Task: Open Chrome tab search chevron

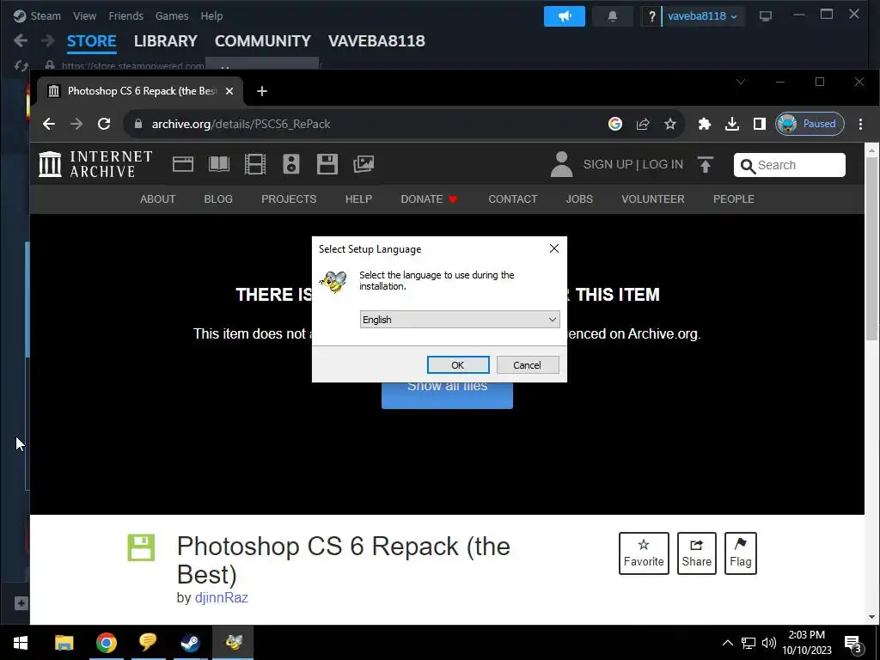Action: (741, 82)
